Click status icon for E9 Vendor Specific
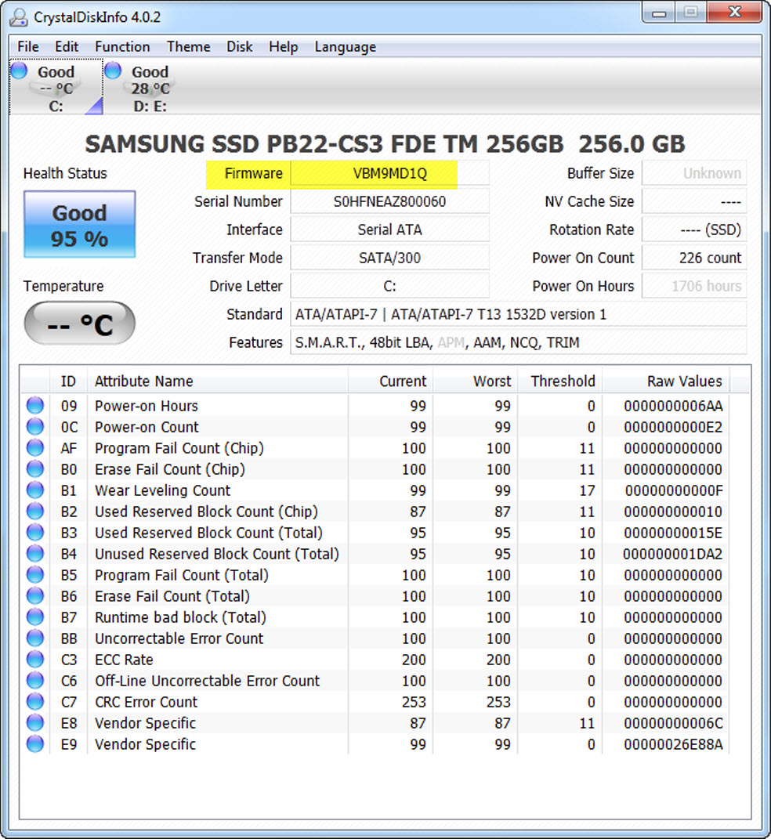The width and height of the screenshot is (771, 839). tap(35, 743)
